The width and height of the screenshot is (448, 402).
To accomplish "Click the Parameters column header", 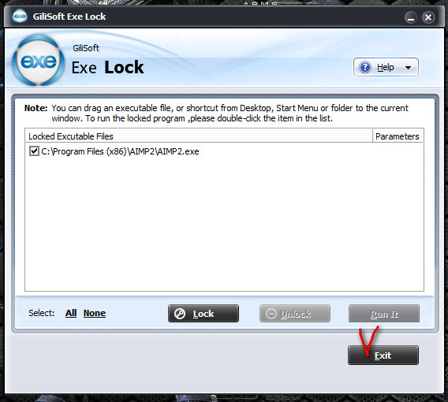I will click(x=398, y=136).
